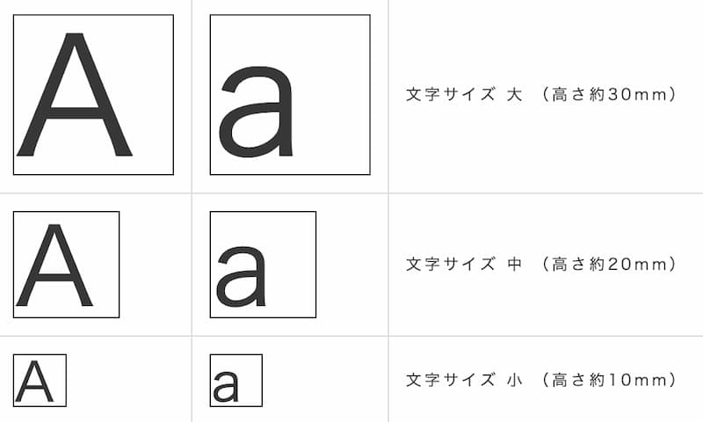The width and height of the screenshot is (703, 422).
Task: Click the 大 character in first row
Action: tap(515, 95)
